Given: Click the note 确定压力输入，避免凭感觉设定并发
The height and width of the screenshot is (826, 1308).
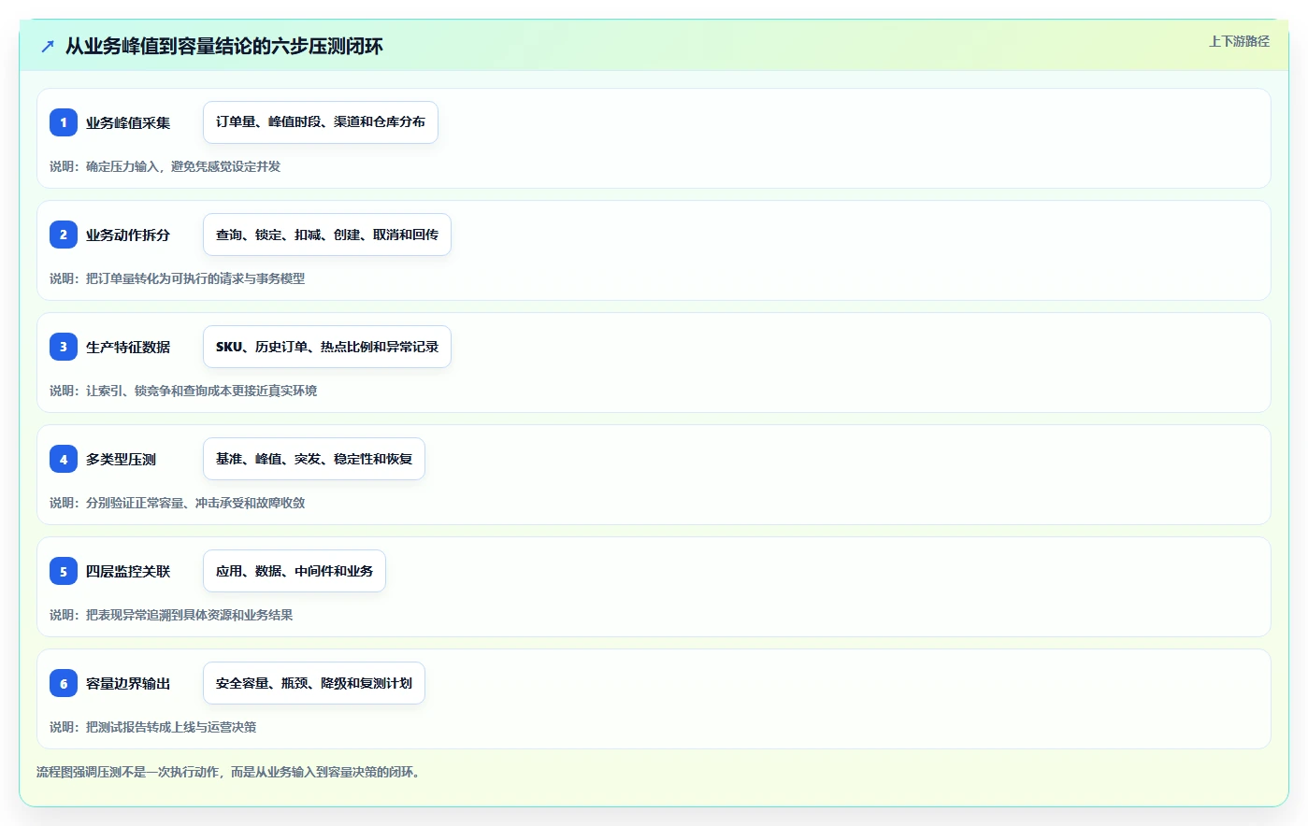Looking at the screenshot, I should (x=183, y=166).
